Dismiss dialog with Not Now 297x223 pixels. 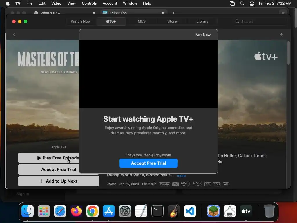203,35
